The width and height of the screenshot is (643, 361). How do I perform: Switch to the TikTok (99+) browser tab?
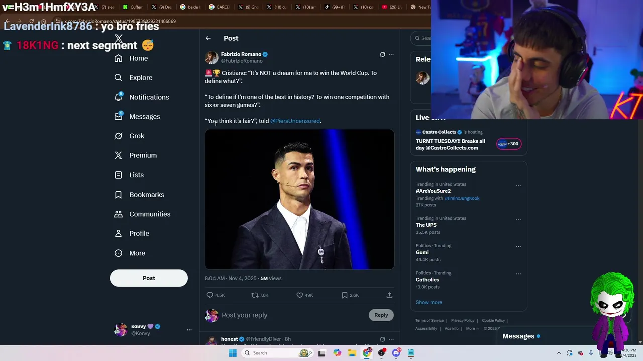(335, 7)
